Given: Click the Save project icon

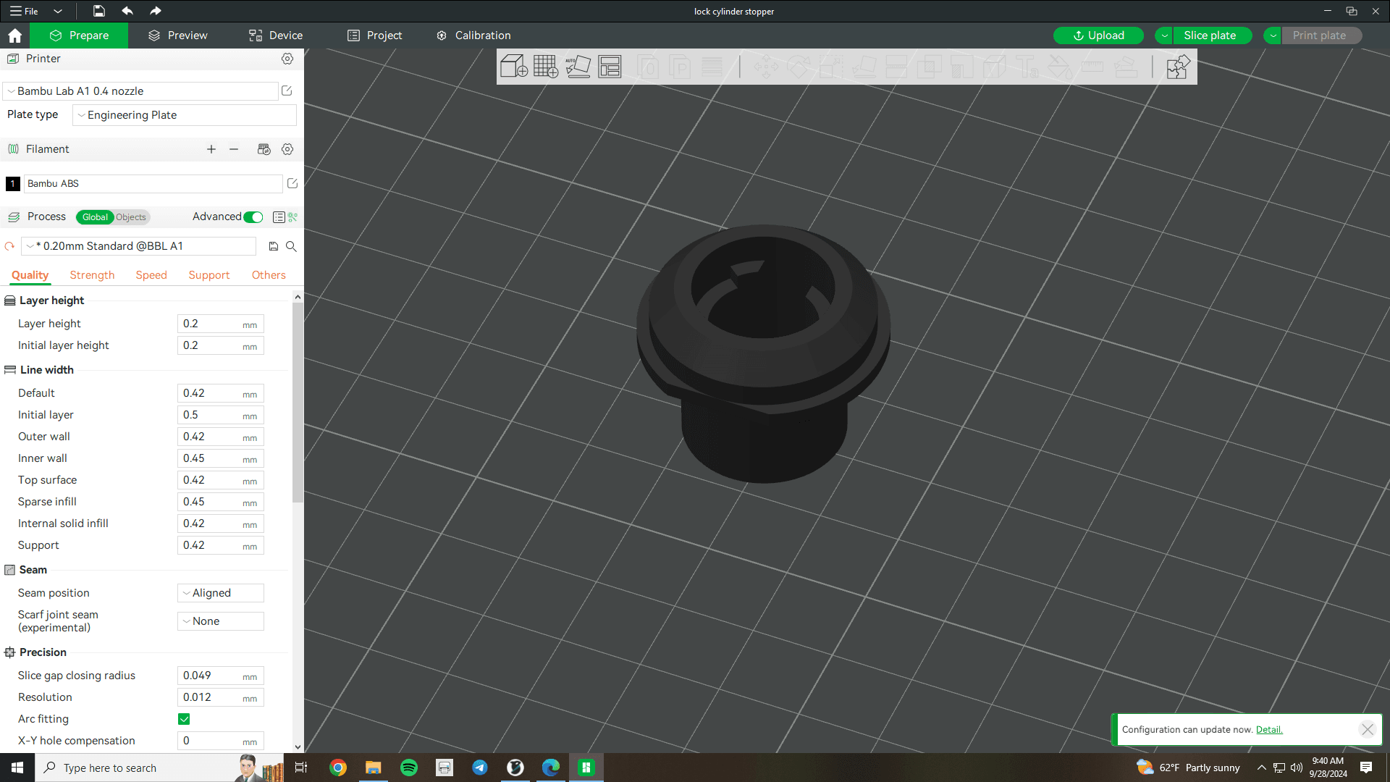Looking at the screenshot, I should click(99, 11).
